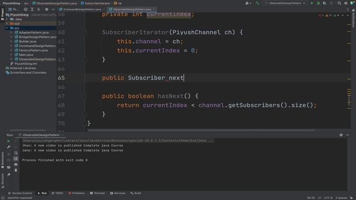Expand Builder.java node in tree
This screenshot has height=200, width=356.
11,42
